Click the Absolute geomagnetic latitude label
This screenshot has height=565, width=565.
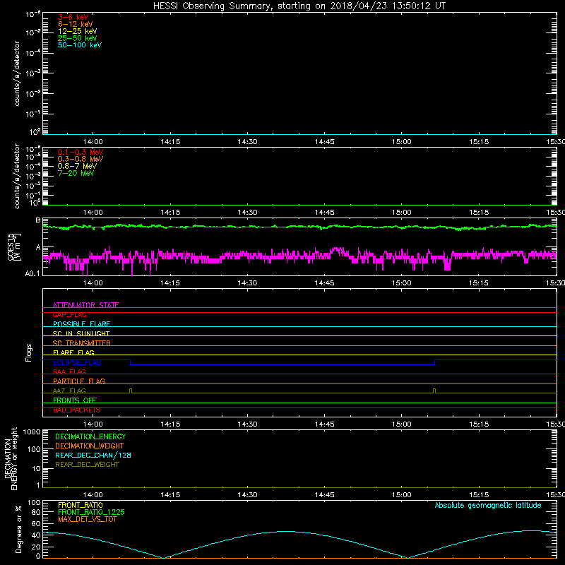click(488, 506)
